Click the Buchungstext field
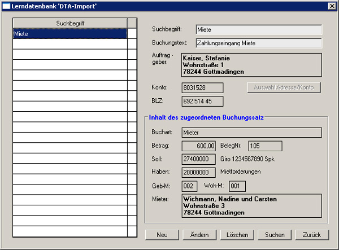This screenshot has width=339, height=250. 258,43
